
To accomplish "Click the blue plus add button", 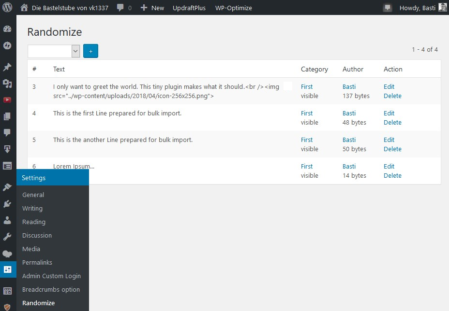I will click(x=90, y=51).
